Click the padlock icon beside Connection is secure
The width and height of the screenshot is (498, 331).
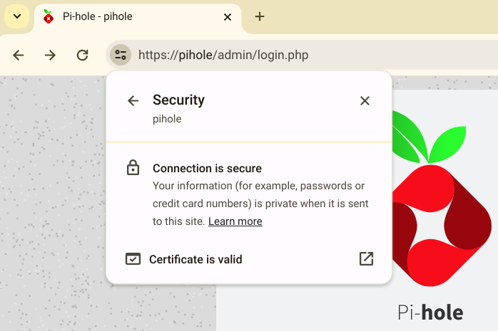[x=133, y=169]
